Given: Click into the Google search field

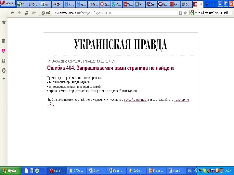Looking at the screenshot, I should pyautogui.click(x=214, y=13).
